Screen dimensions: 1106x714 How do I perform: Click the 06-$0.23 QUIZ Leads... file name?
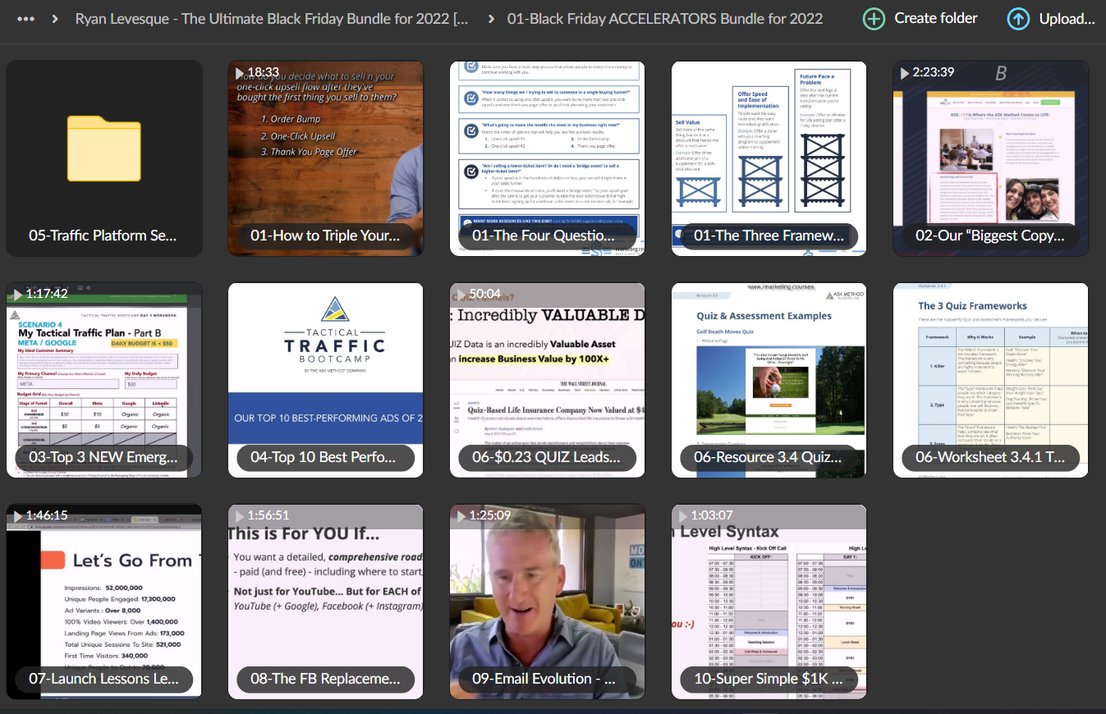(546, 457)
